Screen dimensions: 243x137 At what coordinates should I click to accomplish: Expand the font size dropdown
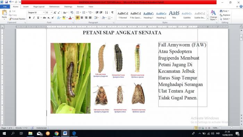tap(51, 13)
